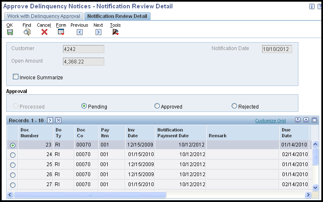323x202 pixels.
Task: Click Notification Payment Date of document 26
Action: [x=180, y=174]
